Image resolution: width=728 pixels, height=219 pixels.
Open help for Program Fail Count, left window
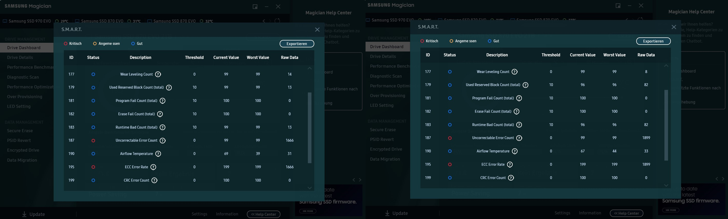pyautogui.click(x=163, y=101)
